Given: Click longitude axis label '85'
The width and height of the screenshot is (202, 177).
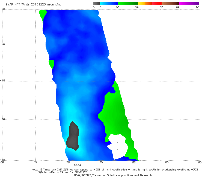Looking at the screenshot, I should (167, 162).
